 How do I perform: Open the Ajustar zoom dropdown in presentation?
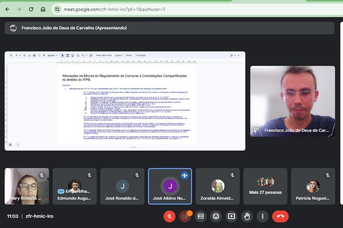click(x=52, y=55)
